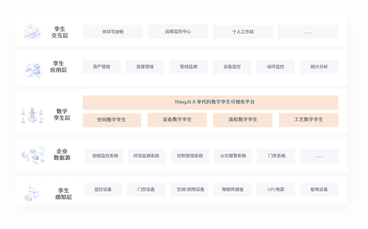Click the ThingJS-X 零代码数字孪生可视化平台 banner

210,102
